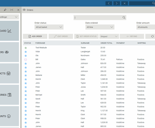Click the magnifier icon in orders search field
Screen dimensions: 155x128
click(x=124, y=17)
